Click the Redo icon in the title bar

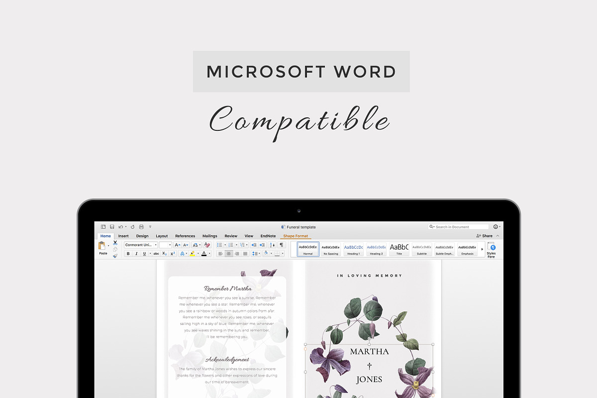(132, 227)
